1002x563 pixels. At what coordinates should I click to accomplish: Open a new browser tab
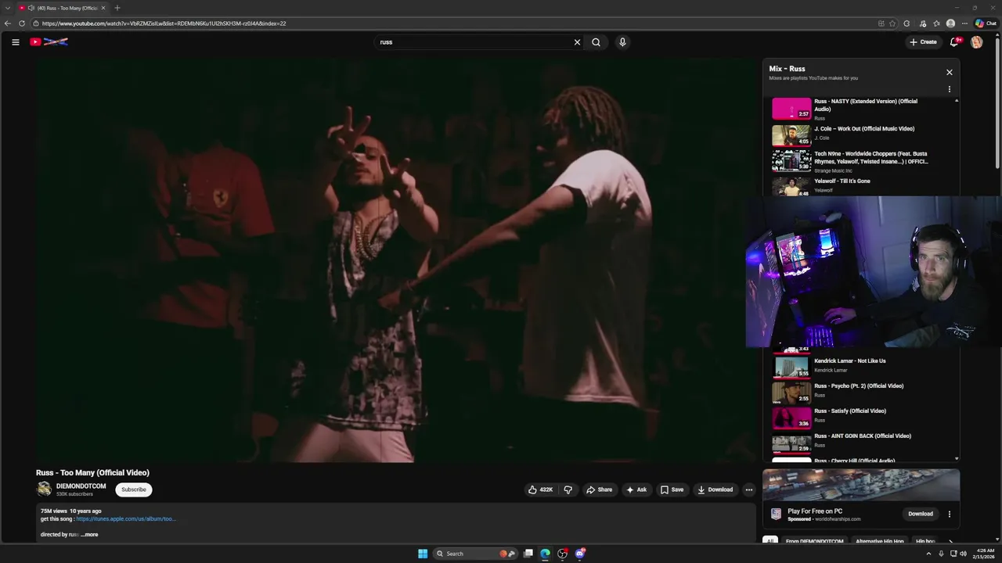pyautogui.click(x=117, y=8)
